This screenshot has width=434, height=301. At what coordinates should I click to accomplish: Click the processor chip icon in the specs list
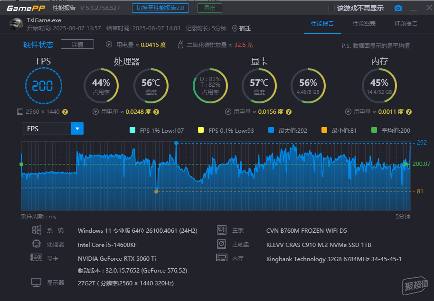37,244
